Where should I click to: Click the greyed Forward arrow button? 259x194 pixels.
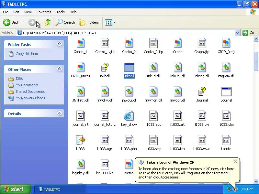click(x=32, y=22)
